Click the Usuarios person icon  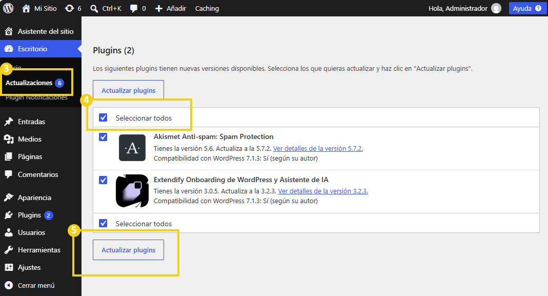coord(9,232)
